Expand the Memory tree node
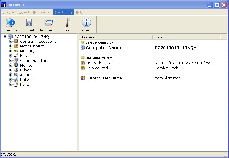This screenshot has width=229, height=158. 11,51
